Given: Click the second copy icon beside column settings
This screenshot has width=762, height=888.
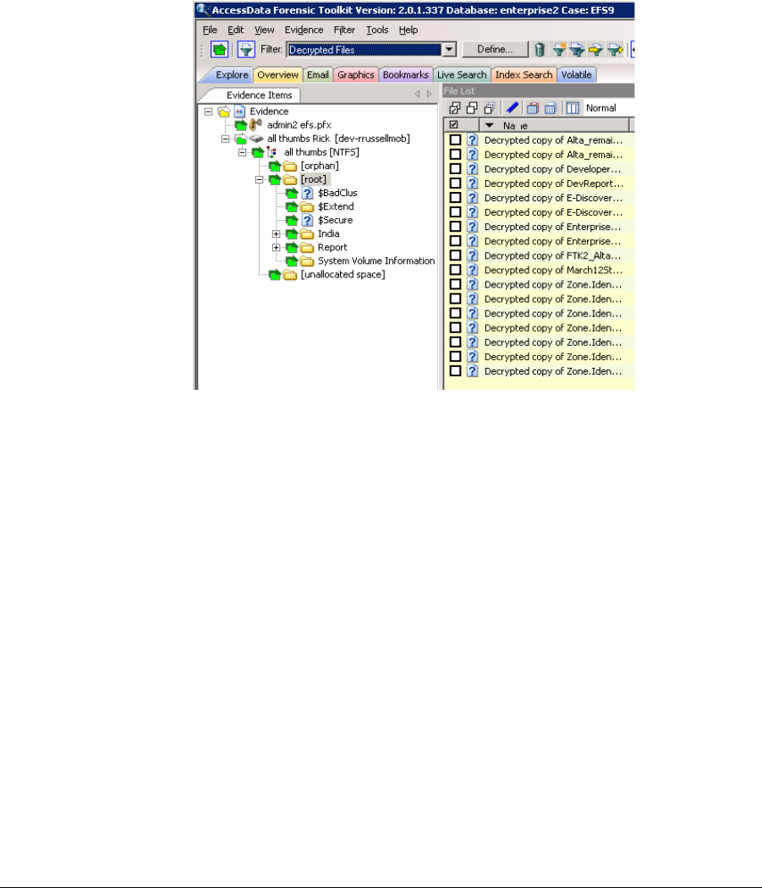Looking at the screenshot, I should coord(550,108).
